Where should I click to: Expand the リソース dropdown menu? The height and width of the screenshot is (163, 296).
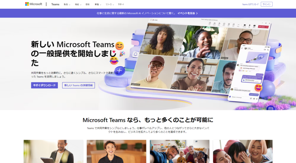pyautogui.click(x=110, y=4)
